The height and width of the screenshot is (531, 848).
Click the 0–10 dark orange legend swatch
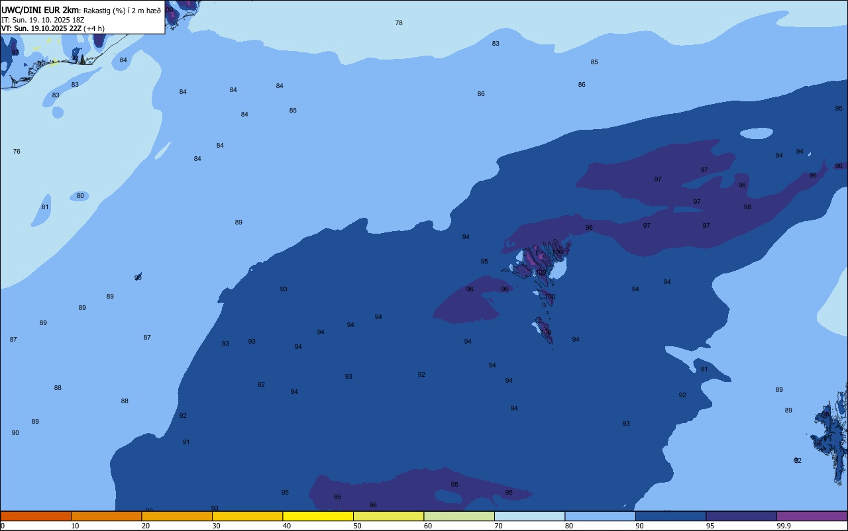(x=36, y=516)
